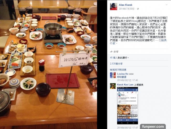This screenshot has height=129, width=171.
Task: Click the Louisa Ho commenter name
Action: tap(123, 74)
